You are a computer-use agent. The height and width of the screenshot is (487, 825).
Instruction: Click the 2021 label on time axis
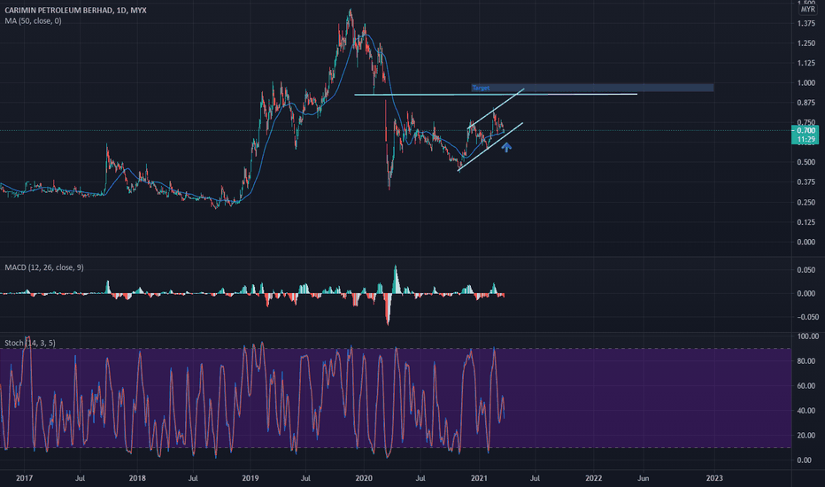point(479,478)
